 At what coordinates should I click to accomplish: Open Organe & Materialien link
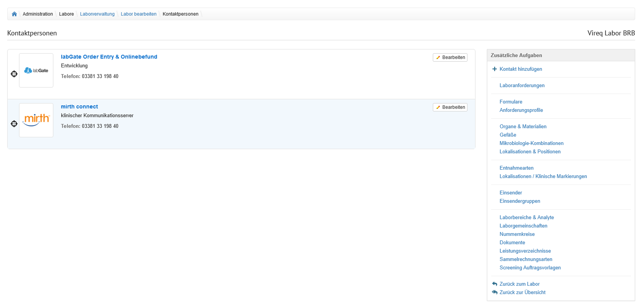[x=523, y=126]
